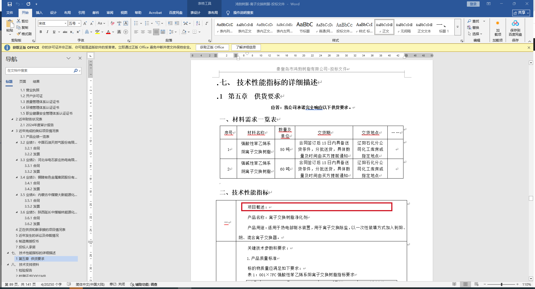The image size is (535, 289).
Task: Open the 文件 (File) tab
Action: click(x=10, y=13)
